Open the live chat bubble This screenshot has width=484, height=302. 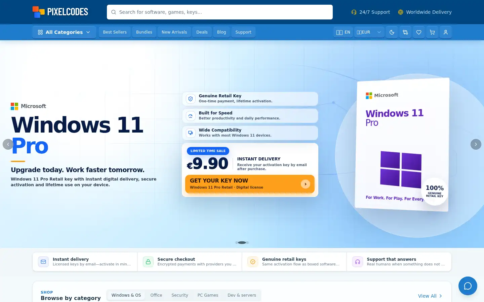(x=468, y=286)
